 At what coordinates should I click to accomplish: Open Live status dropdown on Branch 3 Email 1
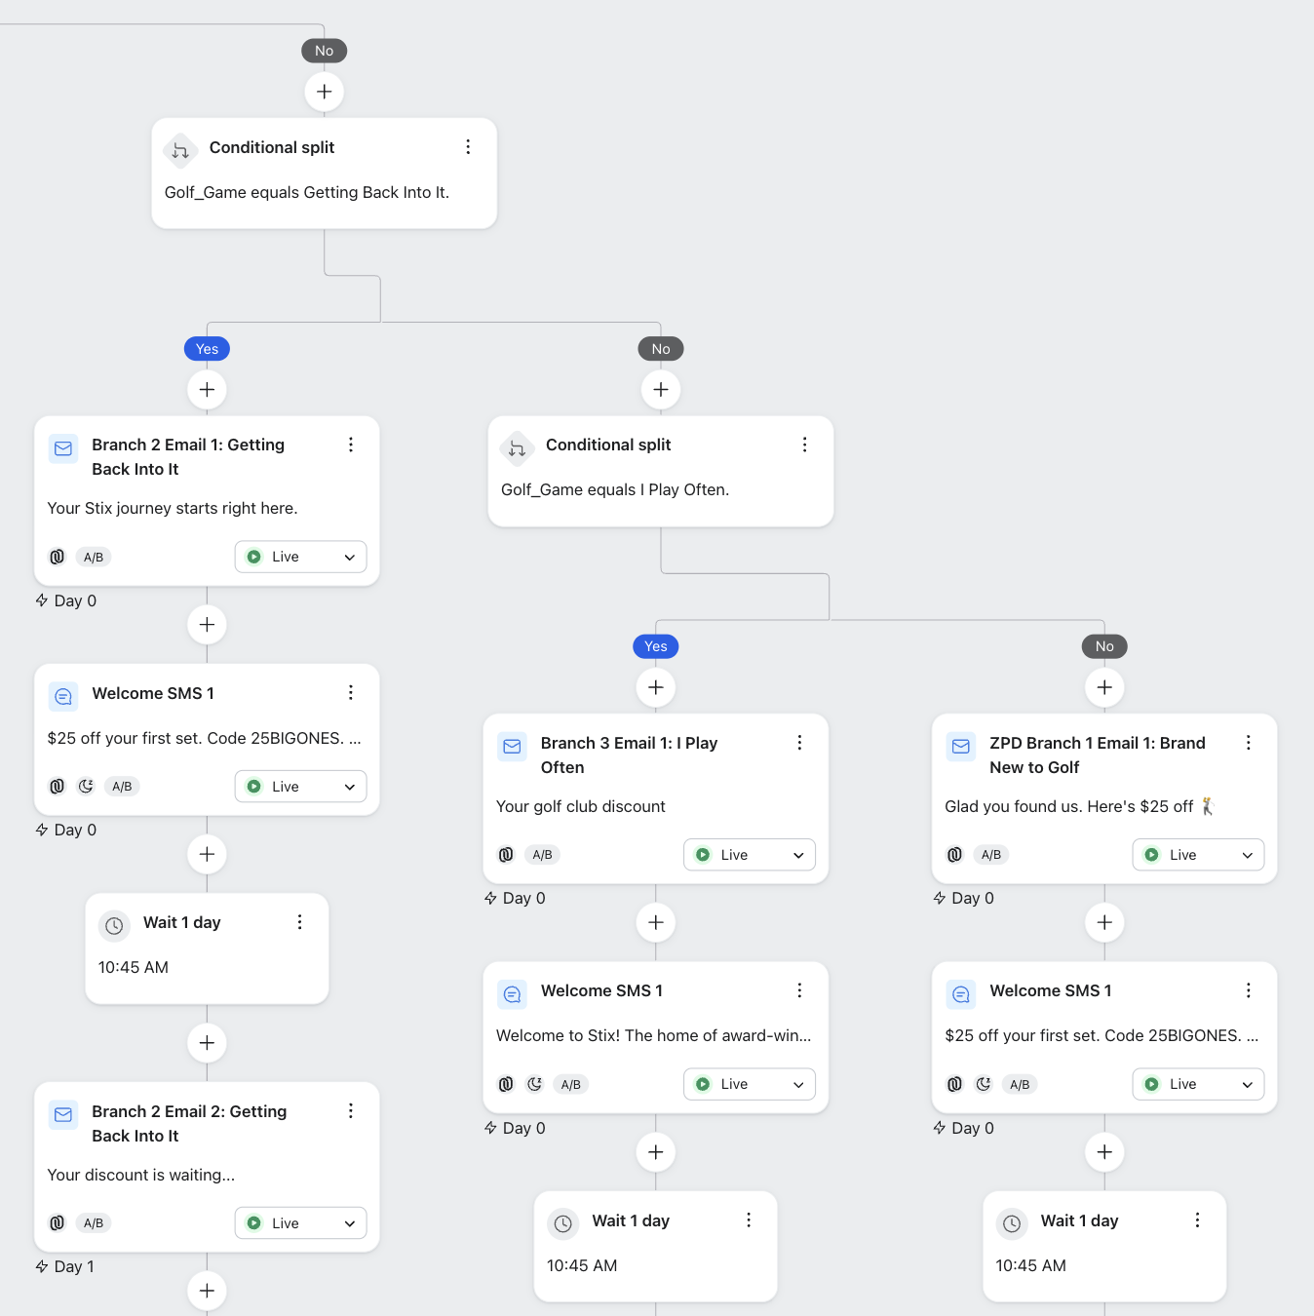pyautogui.click(x=750, y=855)
